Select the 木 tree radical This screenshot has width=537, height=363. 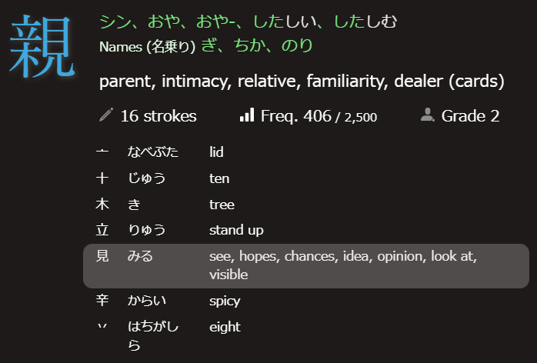102,205
